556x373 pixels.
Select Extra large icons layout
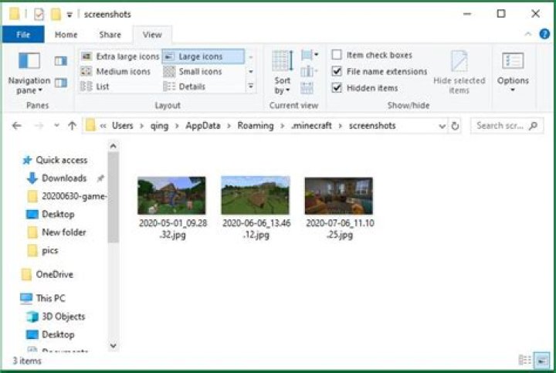(x=120, y=56)
